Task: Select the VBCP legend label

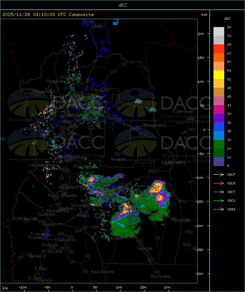Action: [x=231, y=175]
